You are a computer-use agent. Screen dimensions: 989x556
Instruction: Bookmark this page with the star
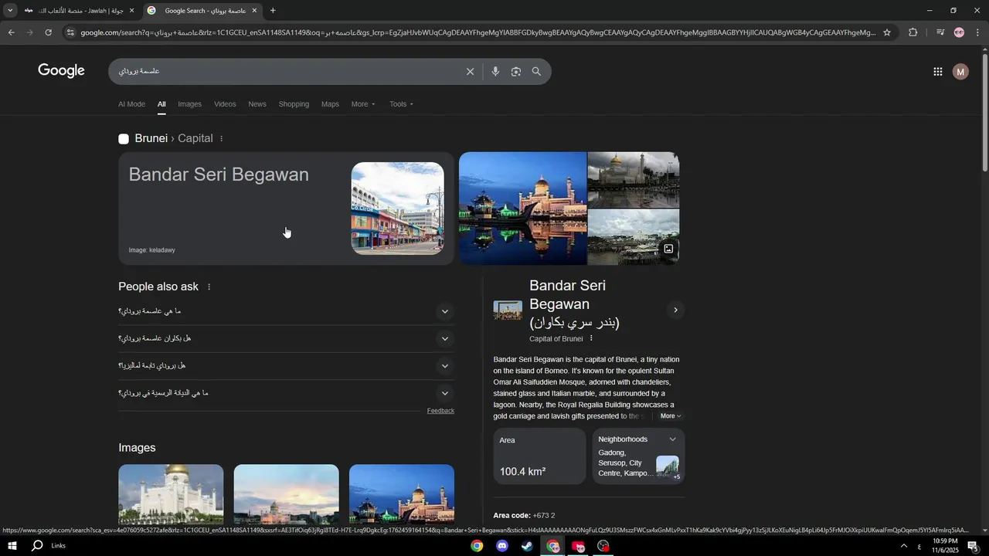point(887,32)
